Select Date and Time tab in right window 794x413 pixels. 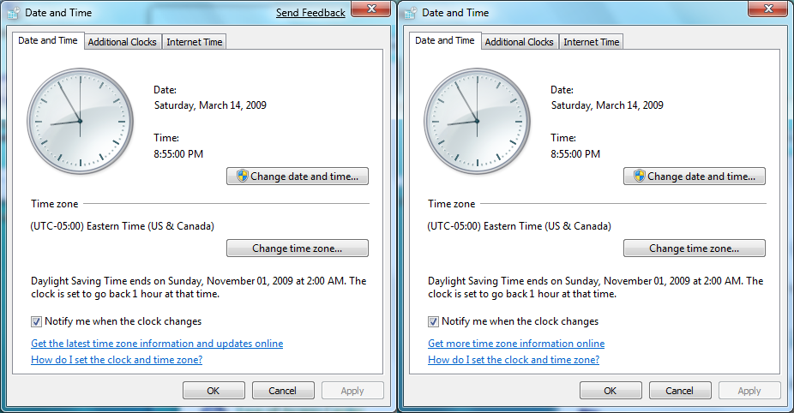point(445,40)
